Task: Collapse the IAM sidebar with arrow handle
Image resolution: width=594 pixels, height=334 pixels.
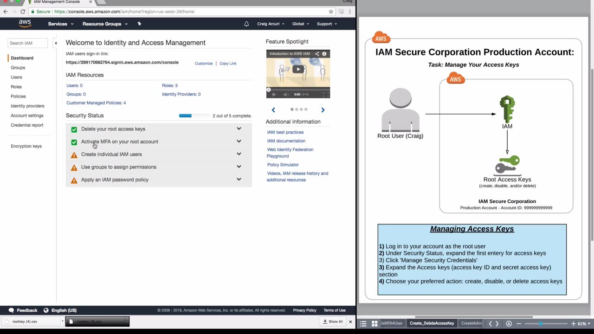Action: (x=56, y=43)
